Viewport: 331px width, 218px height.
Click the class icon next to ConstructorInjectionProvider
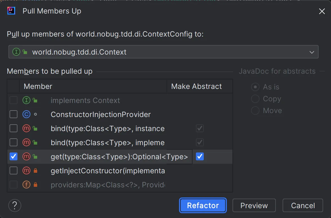pos(26,114)
